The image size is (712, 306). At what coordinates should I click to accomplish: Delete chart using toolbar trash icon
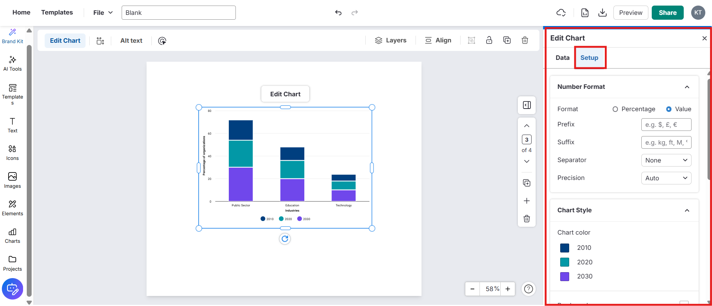525,40
